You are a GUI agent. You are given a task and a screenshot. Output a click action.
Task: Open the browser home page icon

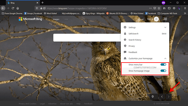(18, 8)
